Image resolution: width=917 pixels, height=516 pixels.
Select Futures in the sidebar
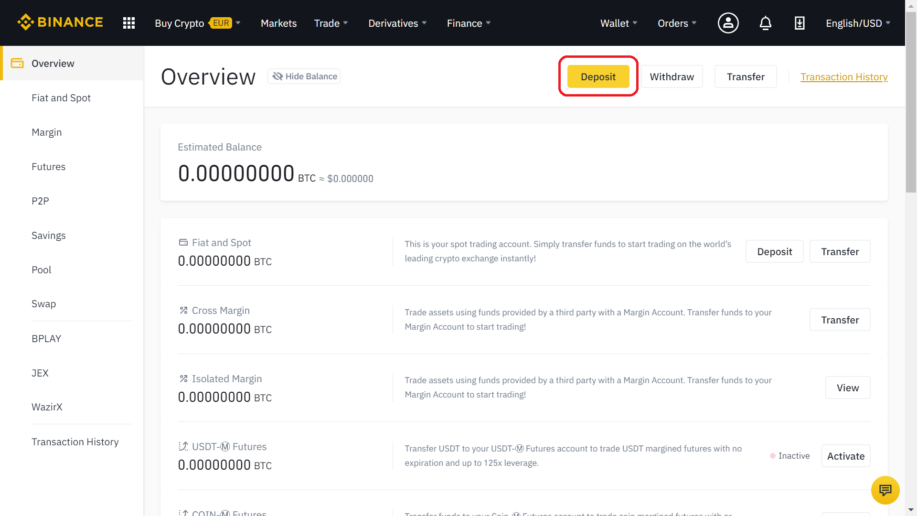coord(72,166)
